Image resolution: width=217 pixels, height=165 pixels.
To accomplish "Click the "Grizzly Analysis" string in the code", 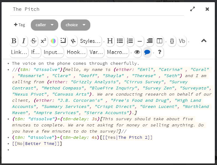I will 95,82.
